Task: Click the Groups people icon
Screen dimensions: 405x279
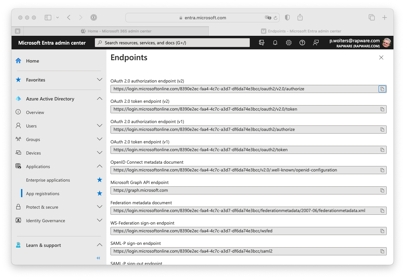Action: click(18, 139)
